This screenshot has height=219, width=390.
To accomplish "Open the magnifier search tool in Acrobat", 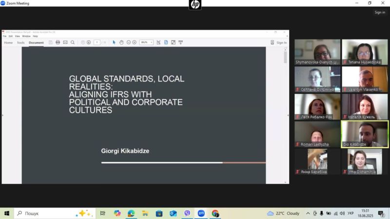I will 73,42.
